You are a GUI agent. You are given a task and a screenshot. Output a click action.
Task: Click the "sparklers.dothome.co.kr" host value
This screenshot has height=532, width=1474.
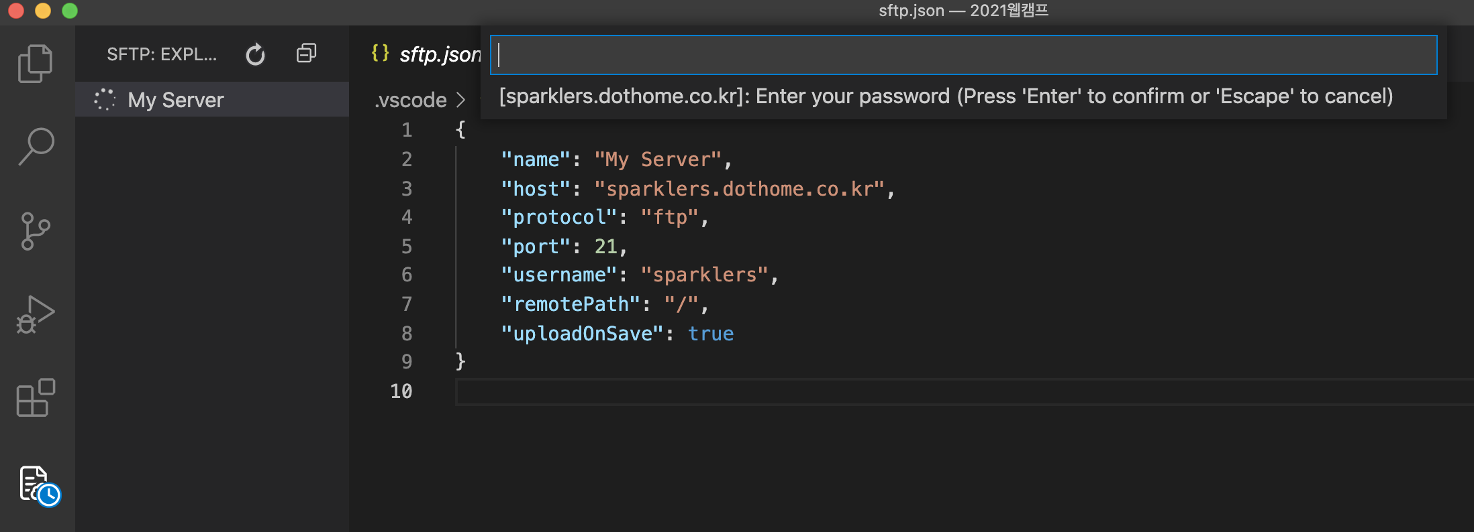pos(740,189)
